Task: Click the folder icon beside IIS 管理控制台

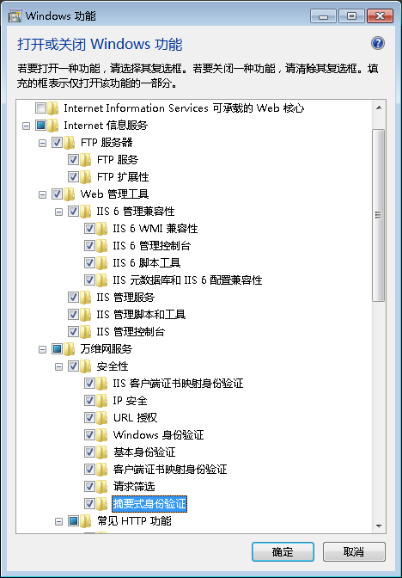Action: (x=85, y=331)
